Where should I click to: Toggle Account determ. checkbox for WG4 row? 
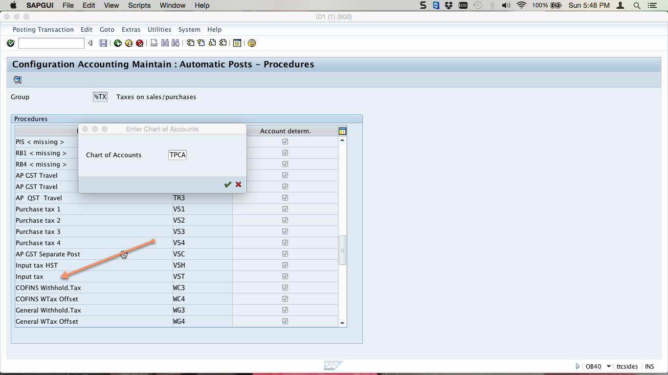pyautogui.click(x=285, y=321)
